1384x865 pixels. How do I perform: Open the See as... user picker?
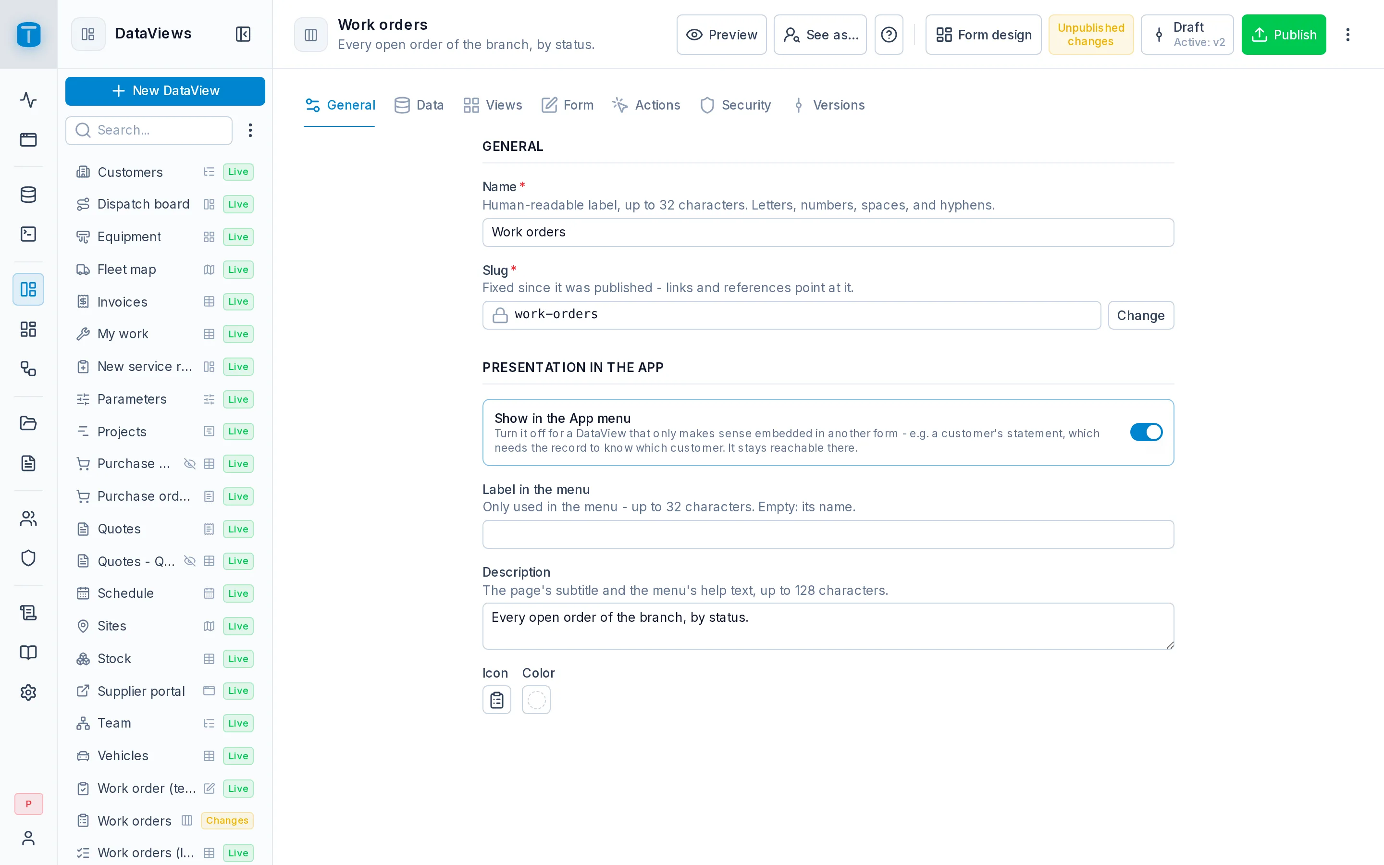click(x=820, y=35)
